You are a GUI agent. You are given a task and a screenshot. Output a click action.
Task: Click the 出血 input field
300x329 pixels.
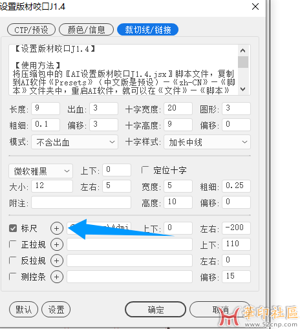(104, 109)
